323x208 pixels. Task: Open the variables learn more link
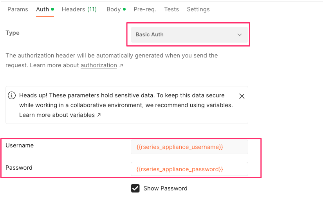point(82,115)
